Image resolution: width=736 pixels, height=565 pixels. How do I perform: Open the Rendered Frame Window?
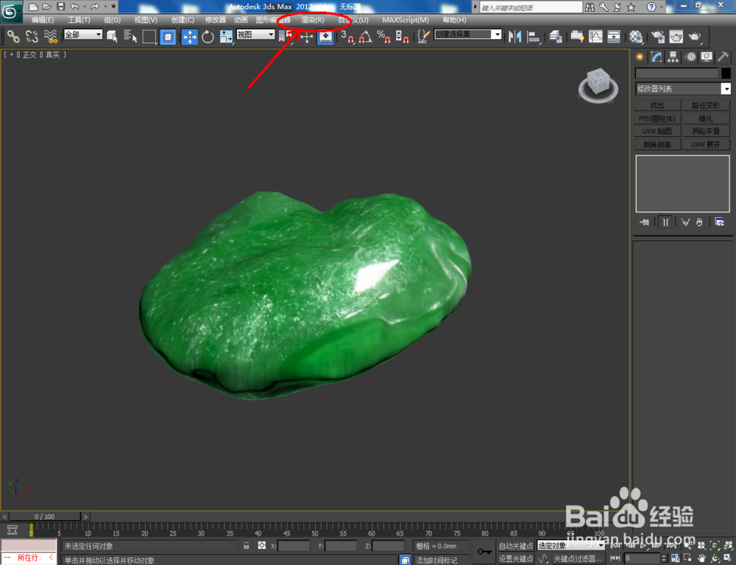click(676, 36)
